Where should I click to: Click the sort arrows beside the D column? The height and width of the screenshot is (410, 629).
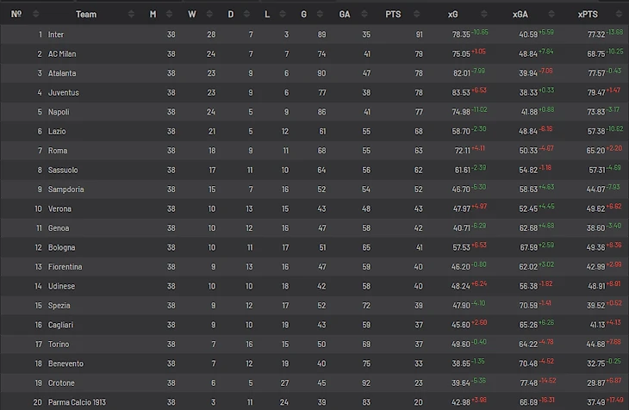pos(250,14)
